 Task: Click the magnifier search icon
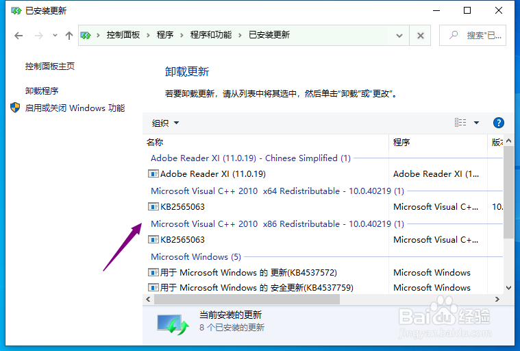(x=454, y=35)
